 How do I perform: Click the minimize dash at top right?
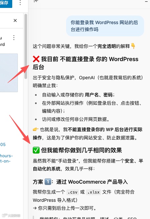(146, 1)
